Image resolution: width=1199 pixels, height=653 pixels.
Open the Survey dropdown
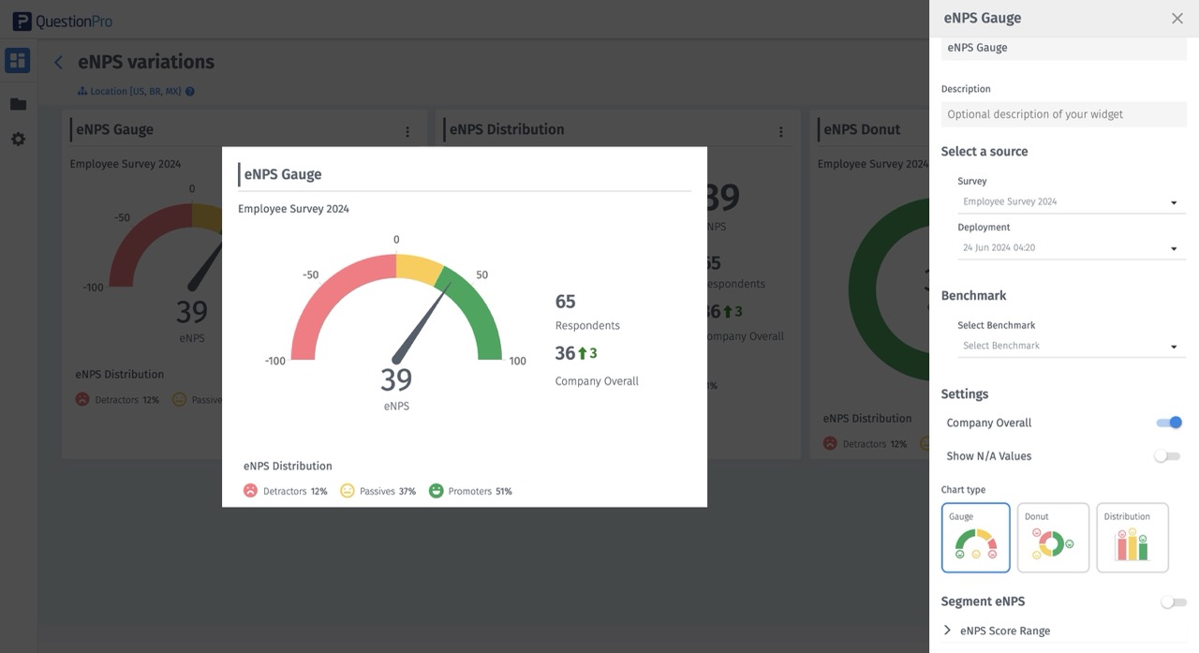pyautogui.click(x=1070, y=202)
